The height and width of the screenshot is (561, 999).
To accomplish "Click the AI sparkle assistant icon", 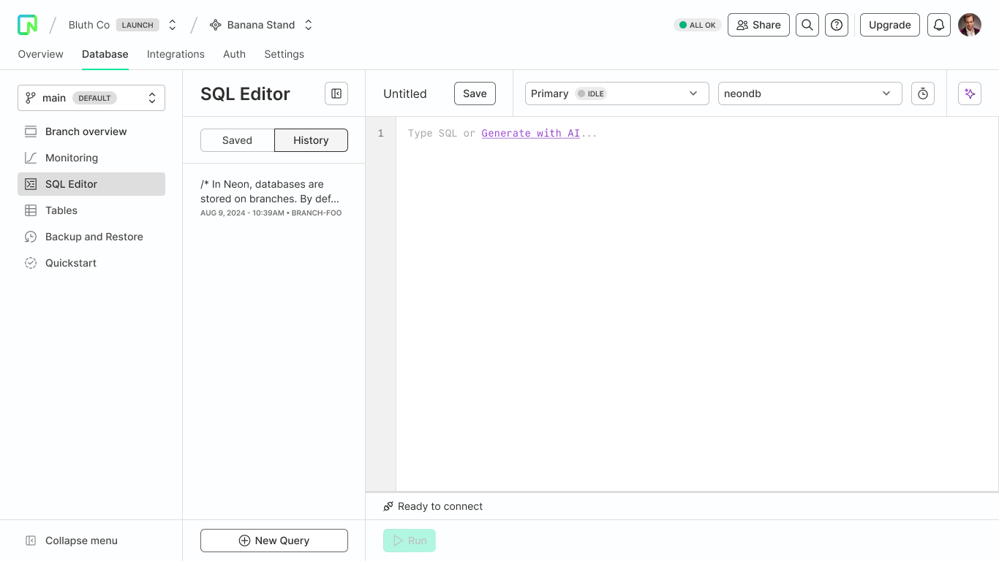I will [x=970, y=93].
